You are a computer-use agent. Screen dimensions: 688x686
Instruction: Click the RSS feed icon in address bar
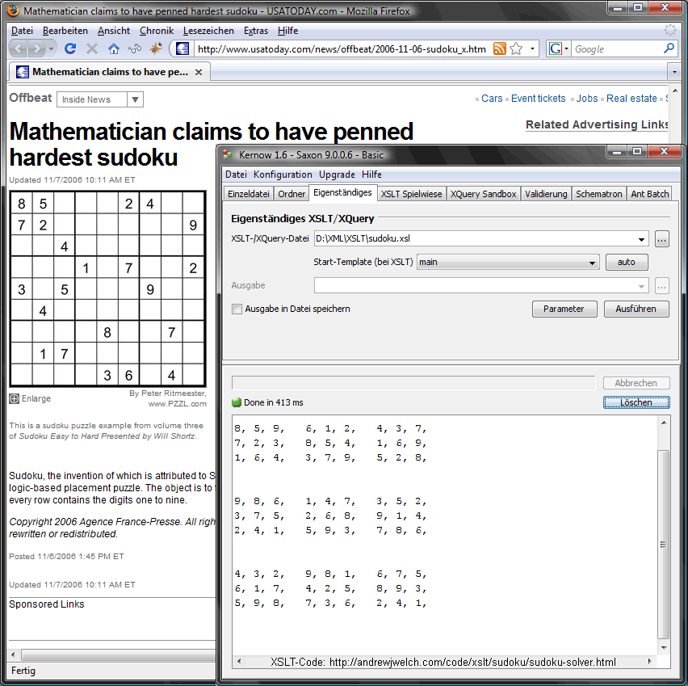click(x=499, y=48)
